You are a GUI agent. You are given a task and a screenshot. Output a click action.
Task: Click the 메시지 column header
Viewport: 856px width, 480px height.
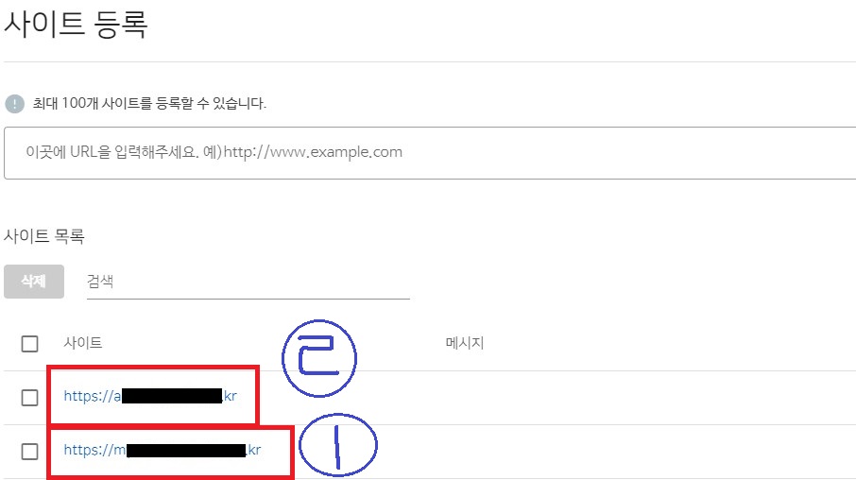[x=465, y=343]
